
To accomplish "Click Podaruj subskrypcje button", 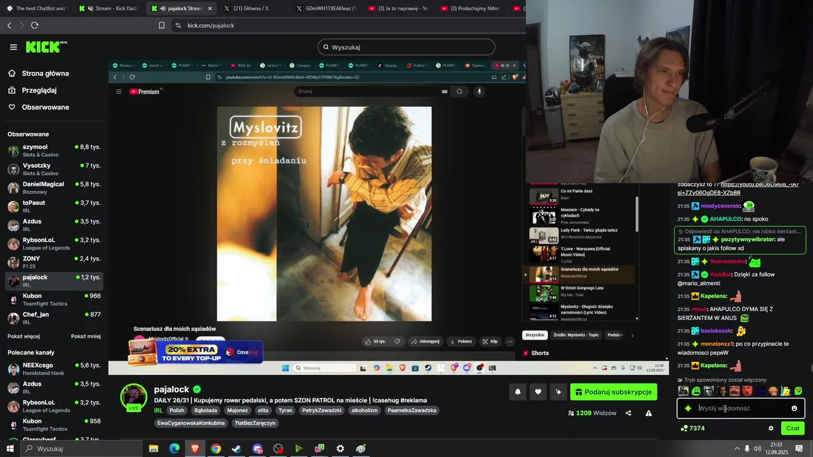I will (x=614, y=392).
